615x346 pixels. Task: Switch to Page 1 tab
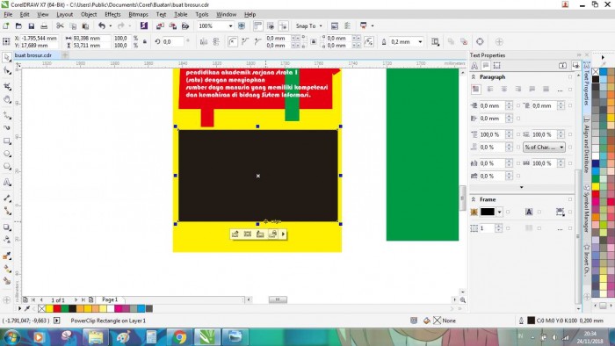[110, 299]
